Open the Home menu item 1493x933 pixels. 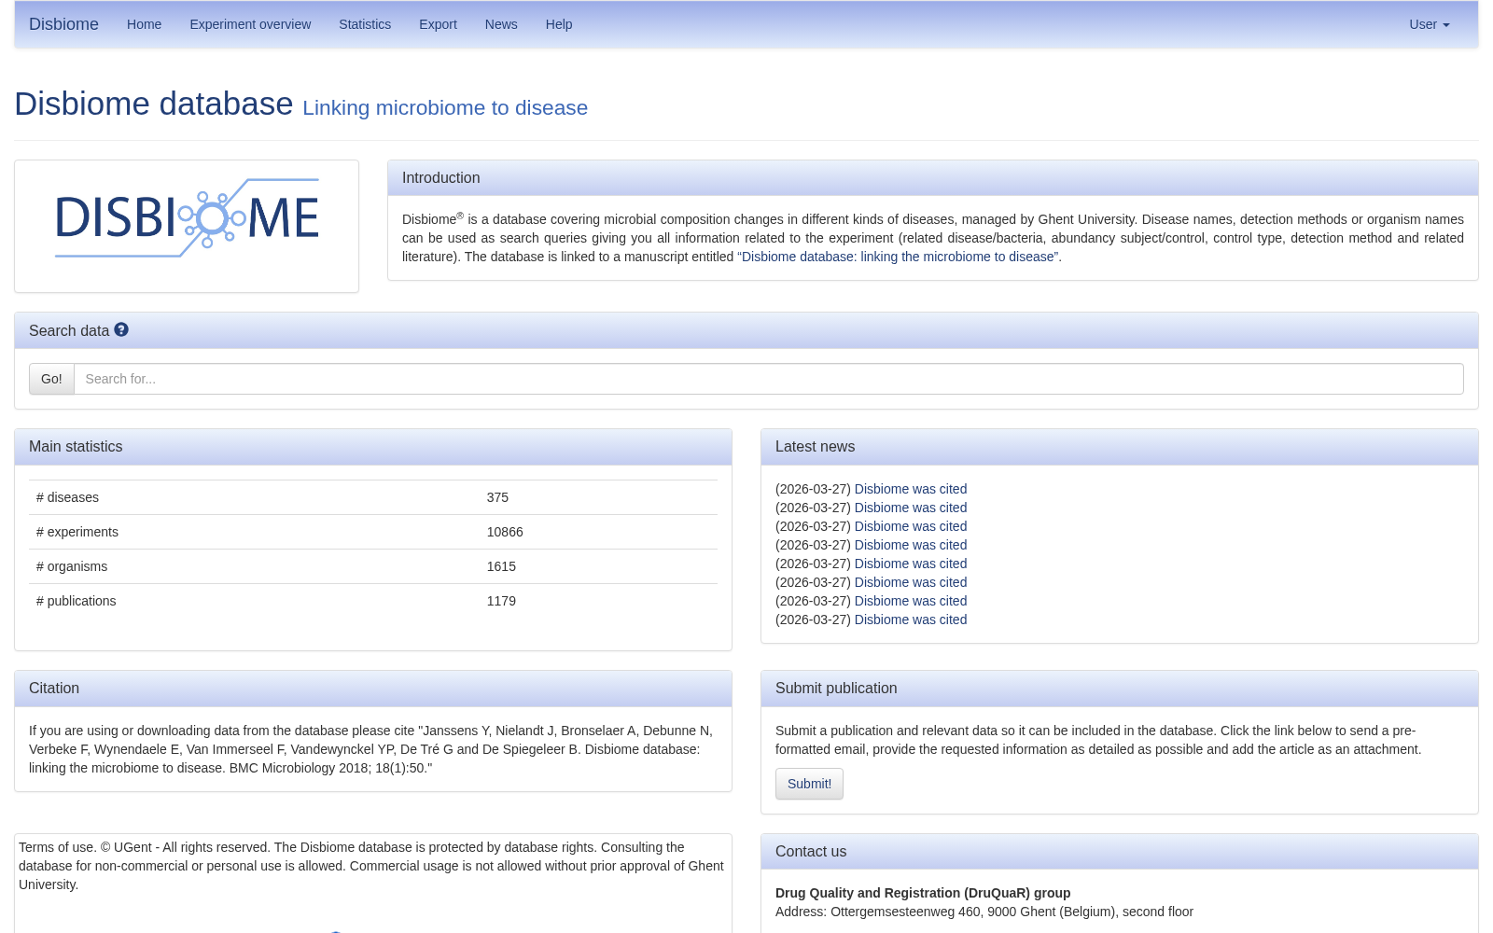pos(144,24)
